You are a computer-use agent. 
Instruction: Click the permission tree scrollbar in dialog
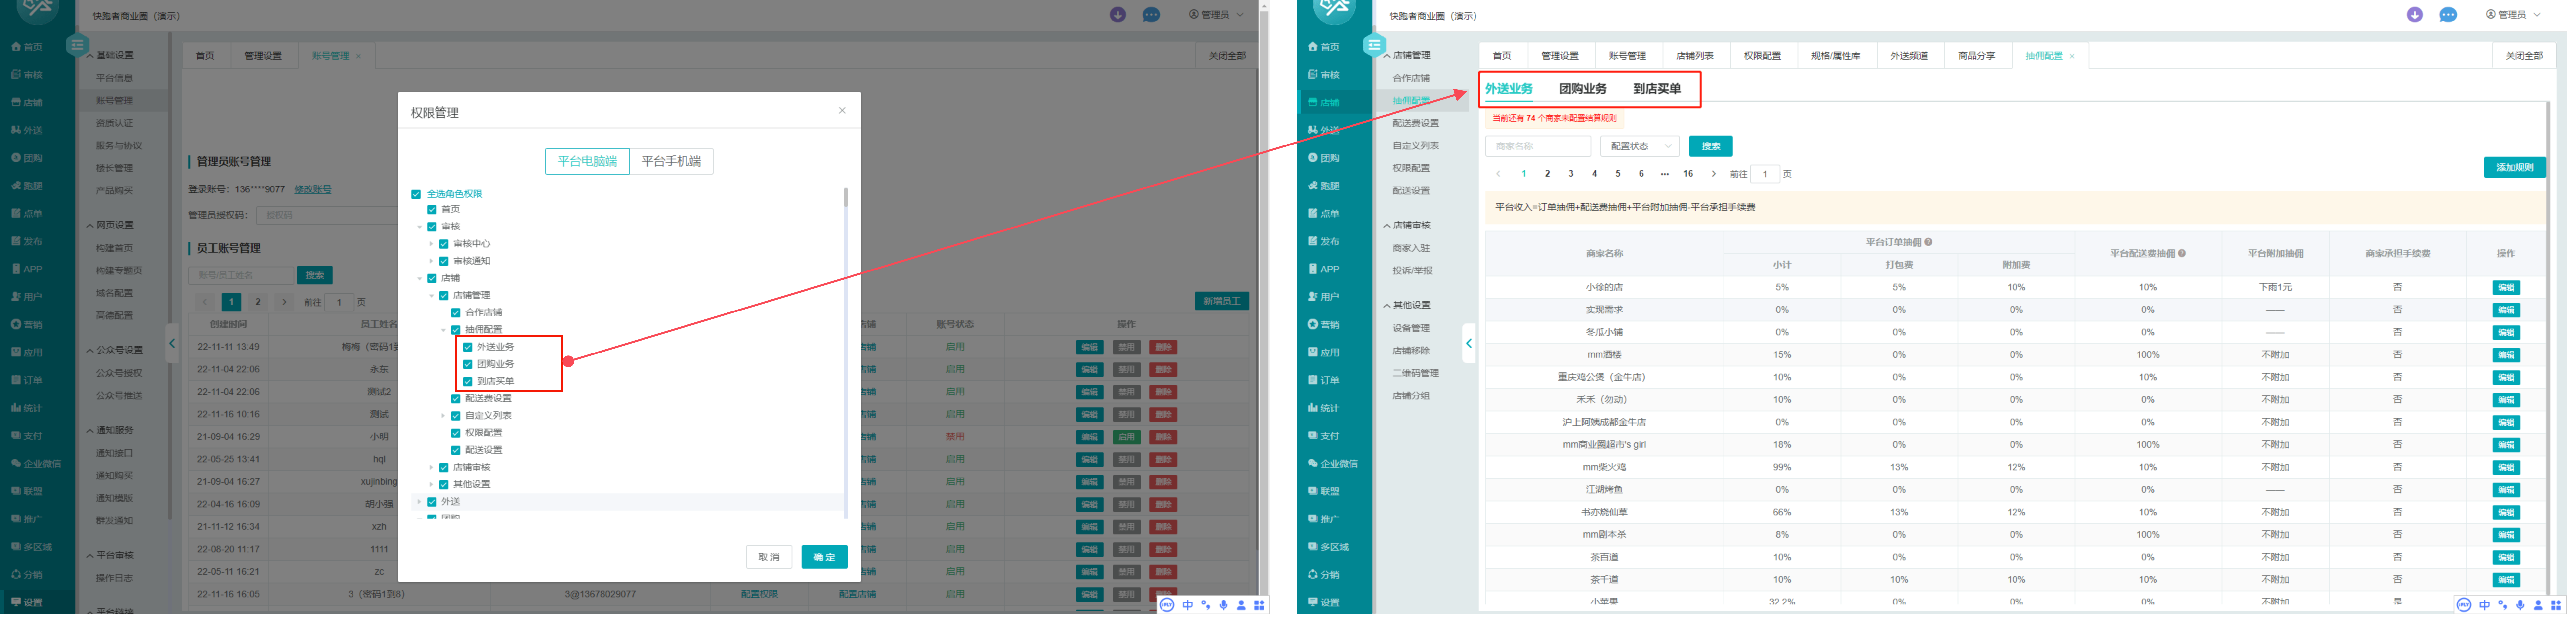coord(846,198)
